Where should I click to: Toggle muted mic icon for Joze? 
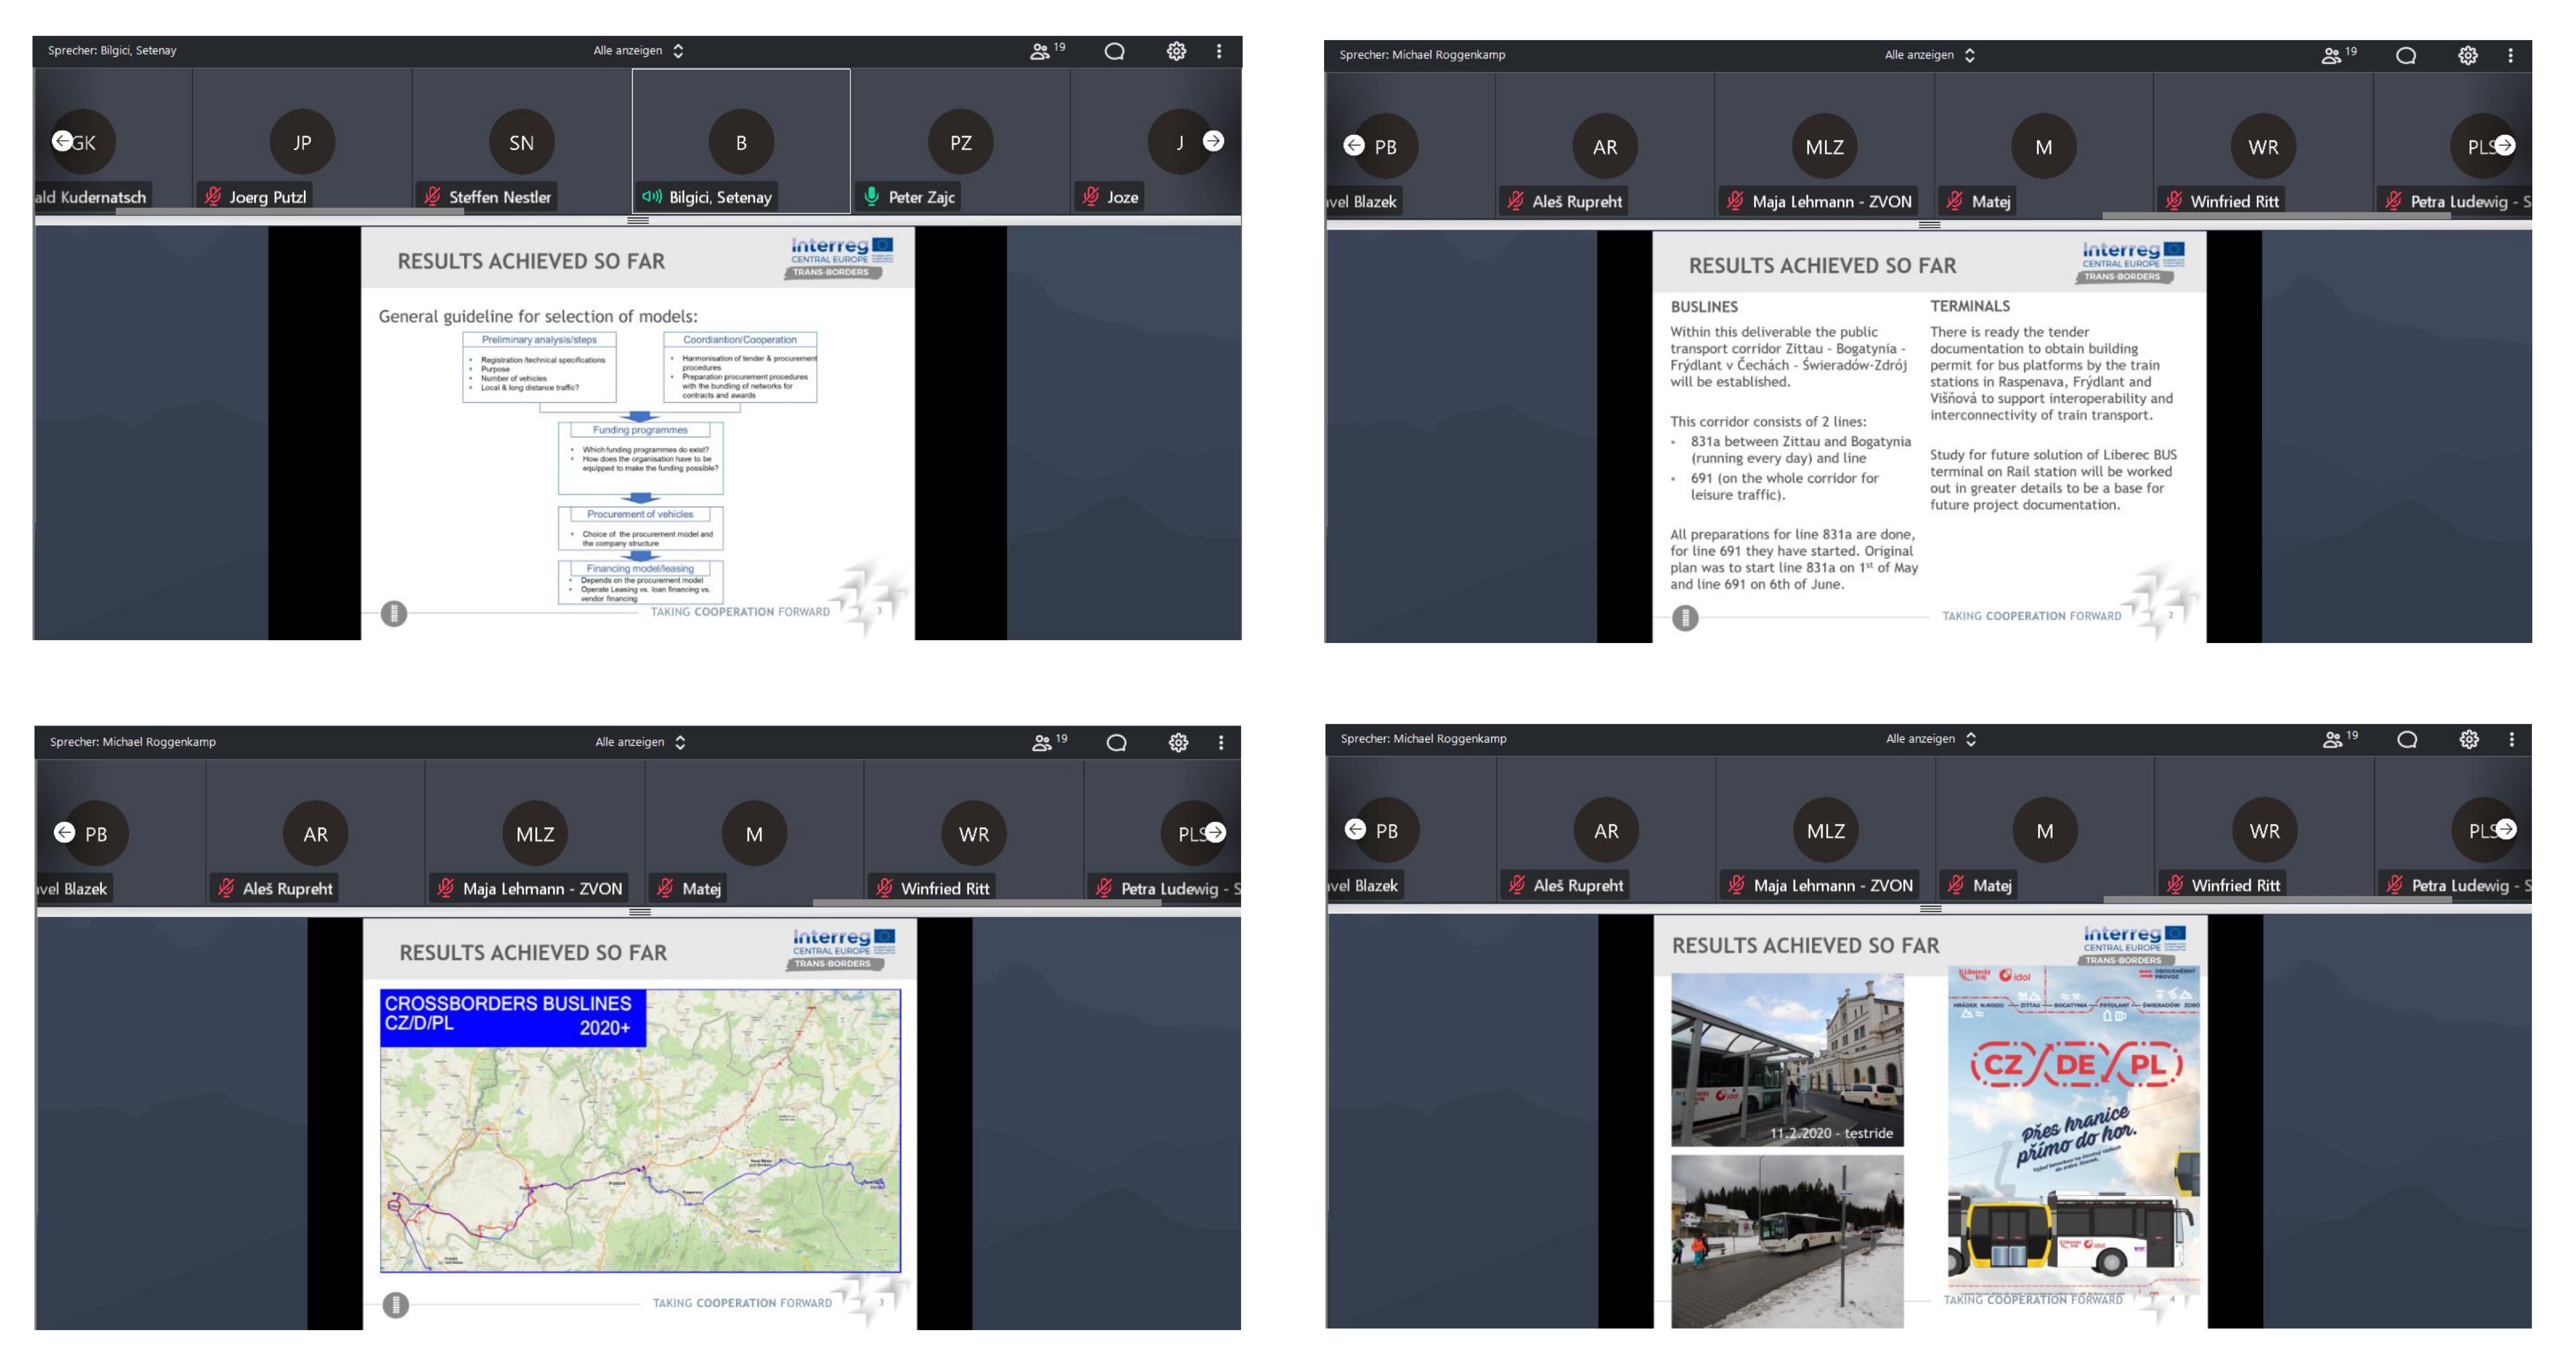click(x=1091, y=196)
